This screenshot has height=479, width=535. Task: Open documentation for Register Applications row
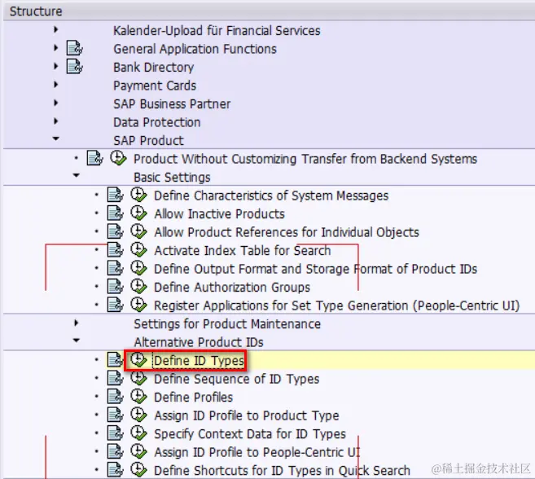tap(116, 305)
